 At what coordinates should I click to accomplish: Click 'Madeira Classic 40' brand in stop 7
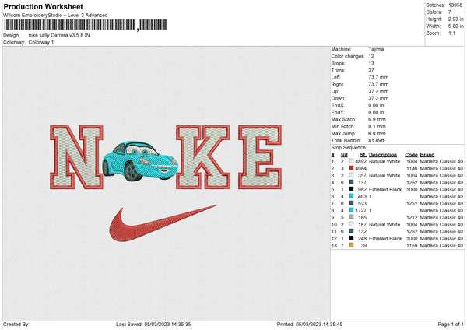441,203
